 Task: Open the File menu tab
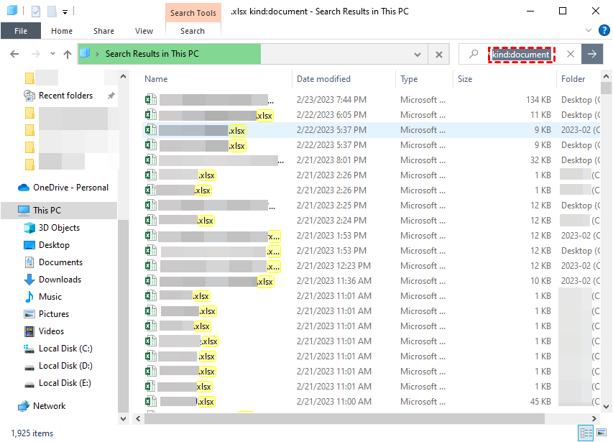21,31
